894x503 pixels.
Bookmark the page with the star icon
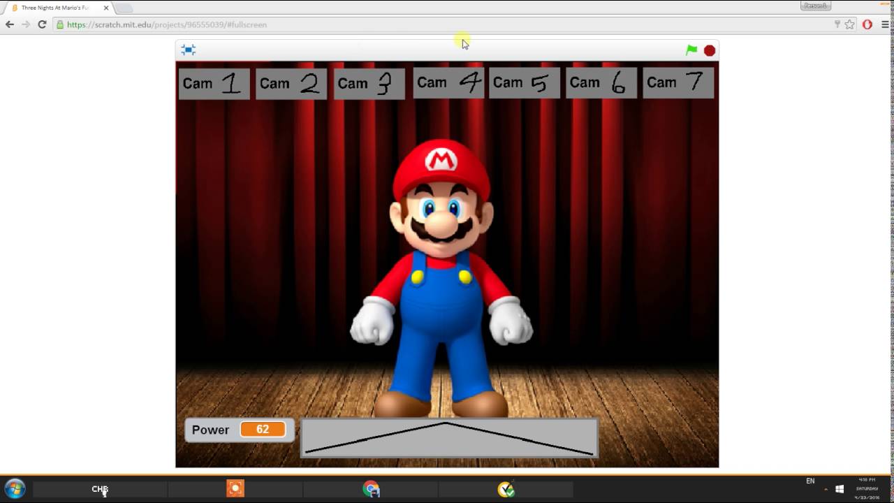click(849, 24)
